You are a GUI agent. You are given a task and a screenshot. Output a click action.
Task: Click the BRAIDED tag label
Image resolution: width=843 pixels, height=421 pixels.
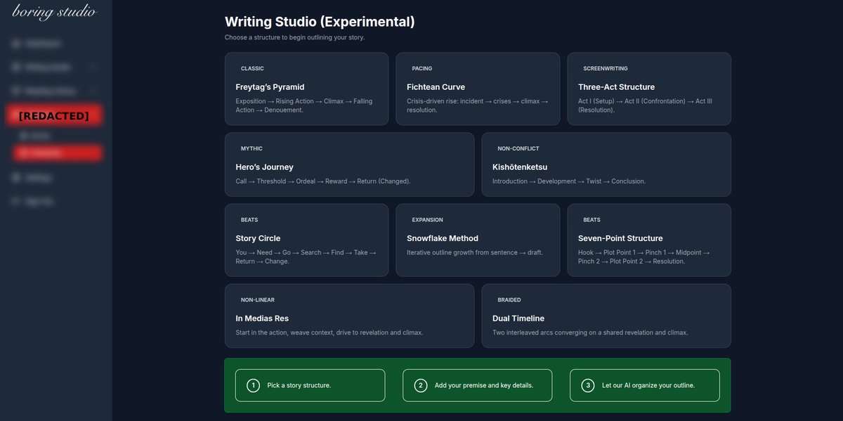click(509, 300)
